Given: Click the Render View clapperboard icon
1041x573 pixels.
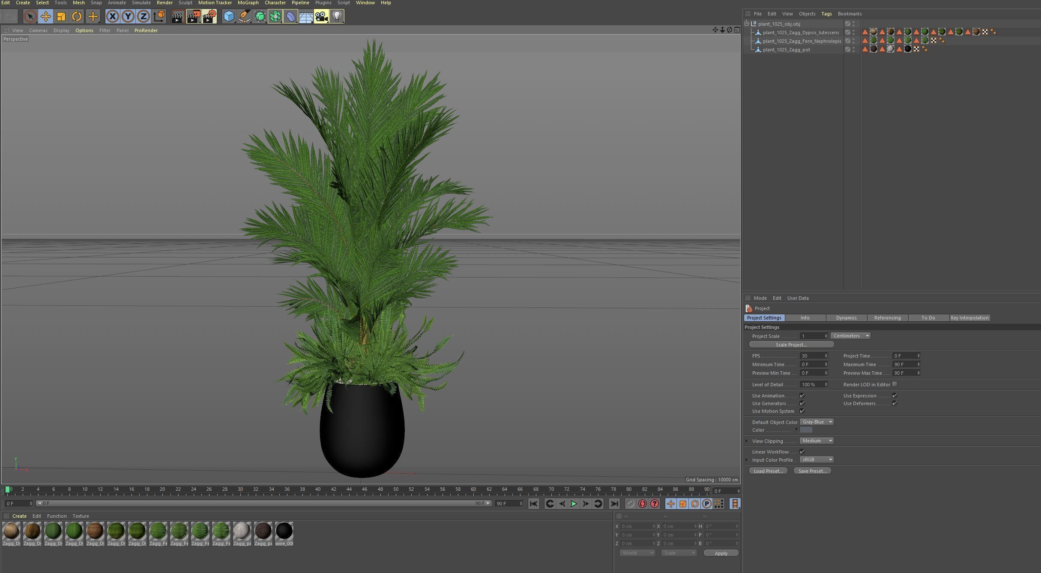Looking at the screenshot, I should click(x=178, y=17).
